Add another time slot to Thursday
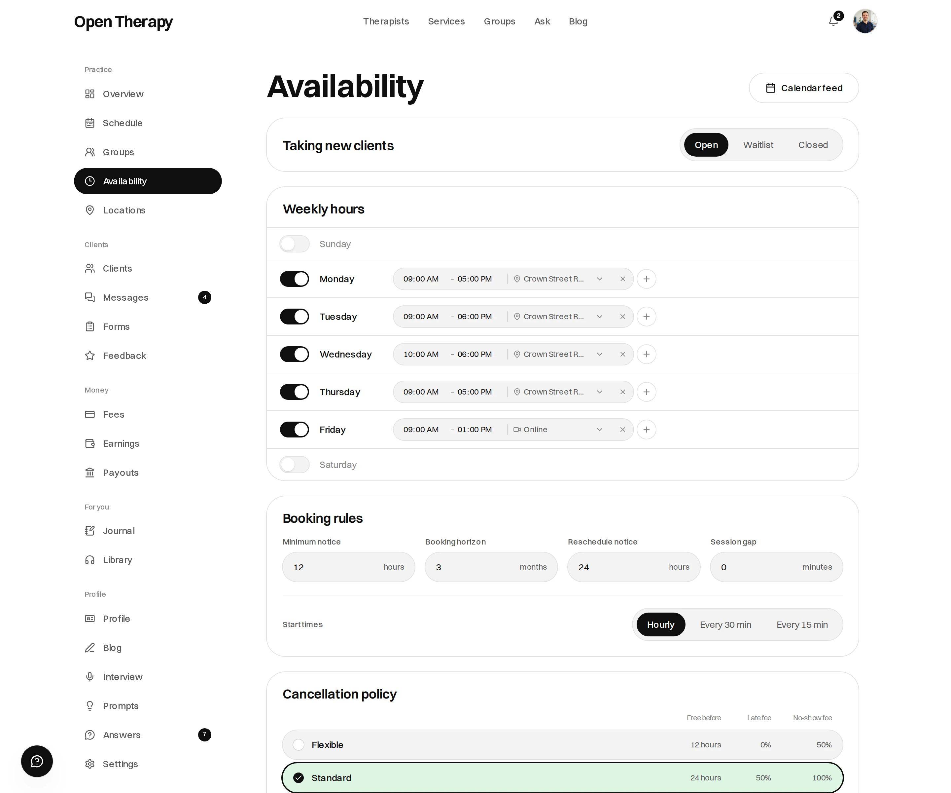The height and width of the screenshot is (793, 951). (646, 392)
